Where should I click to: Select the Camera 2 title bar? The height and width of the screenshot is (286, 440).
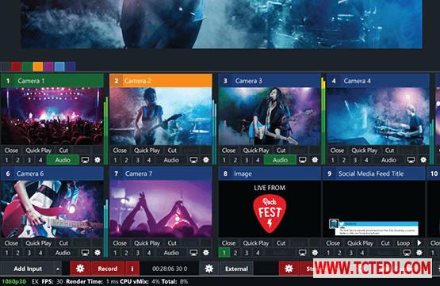(x=161, y=81)
